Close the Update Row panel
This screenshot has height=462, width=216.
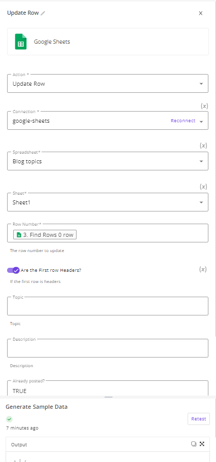pyautogui.click(x=201, y=13)
